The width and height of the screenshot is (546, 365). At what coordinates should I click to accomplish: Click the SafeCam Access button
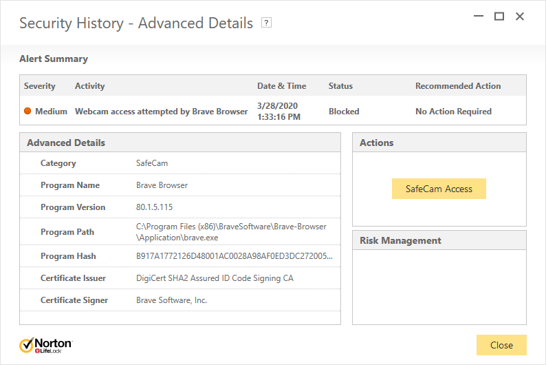tap(439, 189)
